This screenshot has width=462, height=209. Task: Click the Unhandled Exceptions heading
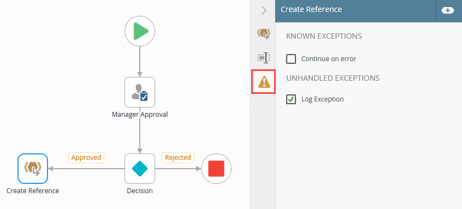click(x=333, y=78)
